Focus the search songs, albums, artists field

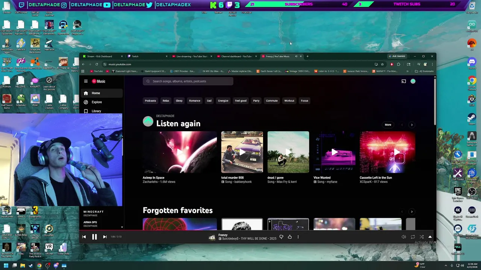click(x=188, y=81)
